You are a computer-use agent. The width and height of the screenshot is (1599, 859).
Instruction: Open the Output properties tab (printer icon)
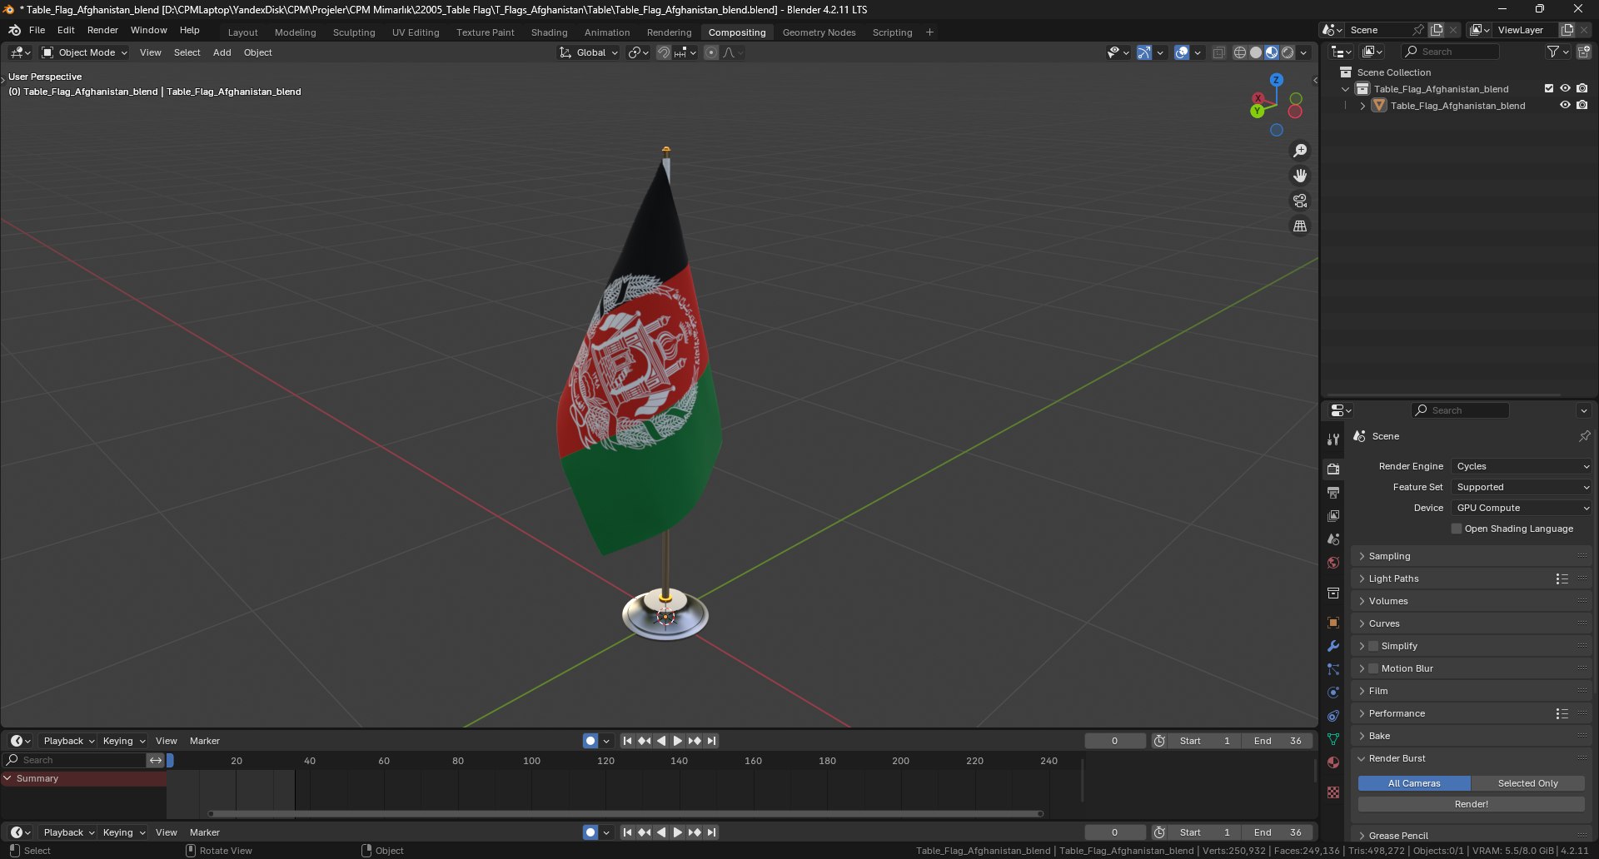pyautogui.click(x=1333, y=493)
